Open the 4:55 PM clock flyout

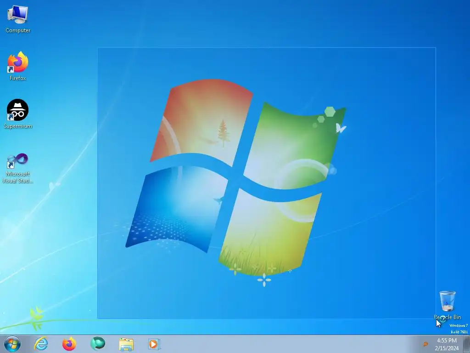(x=447, y=344)
